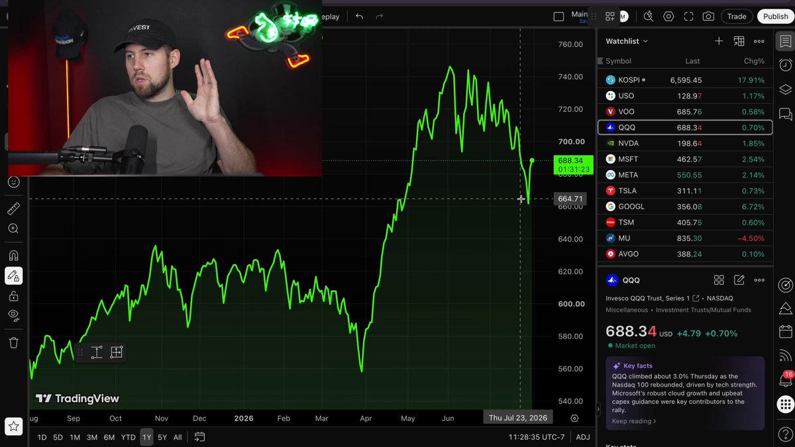This screenshot has height=447, width=795.
Task: Select the ruler measure tool
Action: tap(13, 209)
